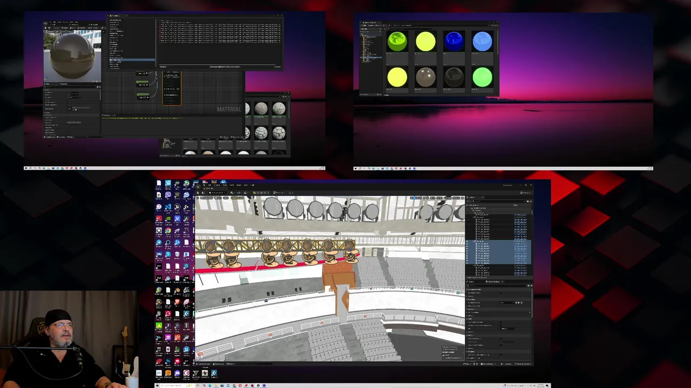
Task: Click the wide center button below the log
Action: tap(224, 67)
